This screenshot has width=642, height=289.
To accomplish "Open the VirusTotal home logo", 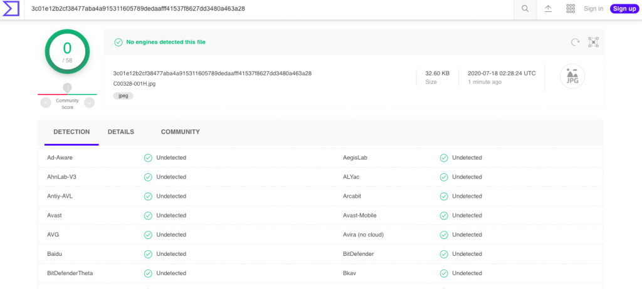I will pyautogui.click(x=11, y=9).
